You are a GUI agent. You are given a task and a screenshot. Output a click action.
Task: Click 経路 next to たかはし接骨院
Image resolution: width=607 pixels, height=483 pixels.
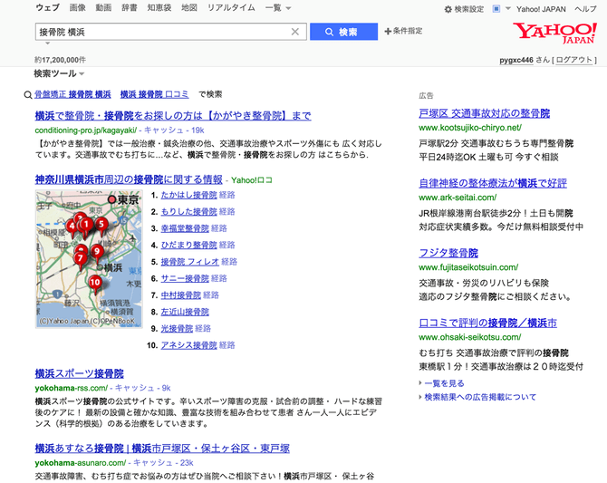click(x=226, y=195)
